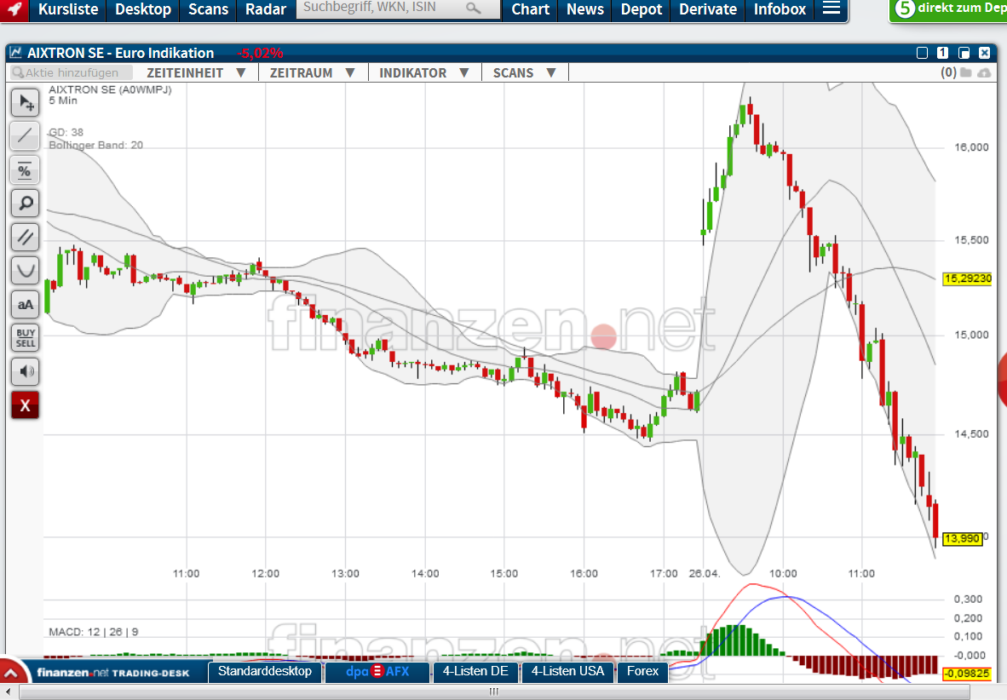Open Scans in top navigation
The height and width of the screenshot is (700, 1007).
208,9
